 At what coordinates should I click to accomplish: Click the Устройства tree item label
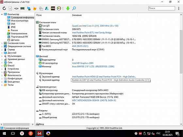tap(13, 69)
